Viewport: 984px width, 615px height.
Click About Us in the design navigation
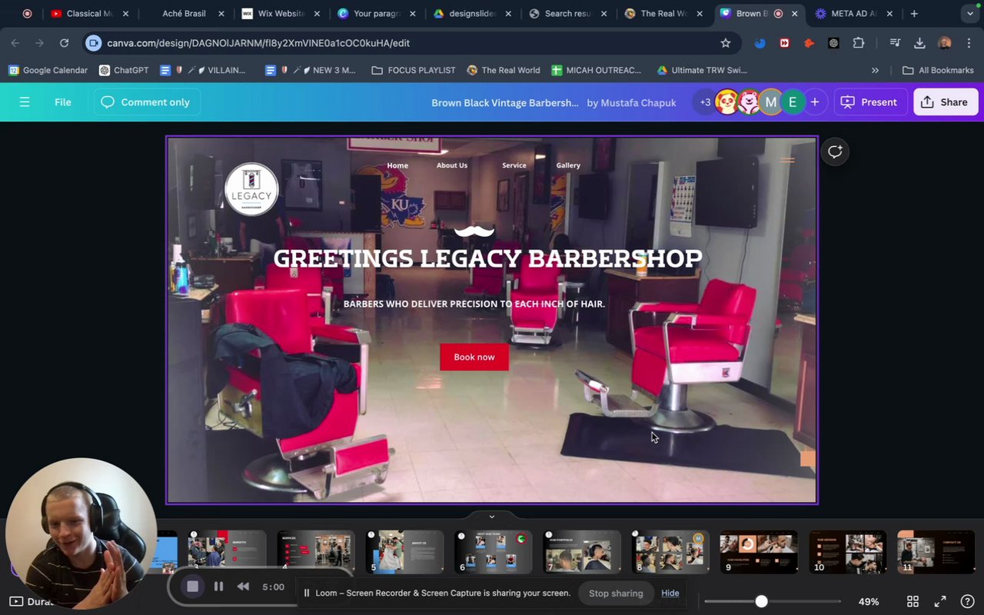pyautogui.click(x=452, y=165)
